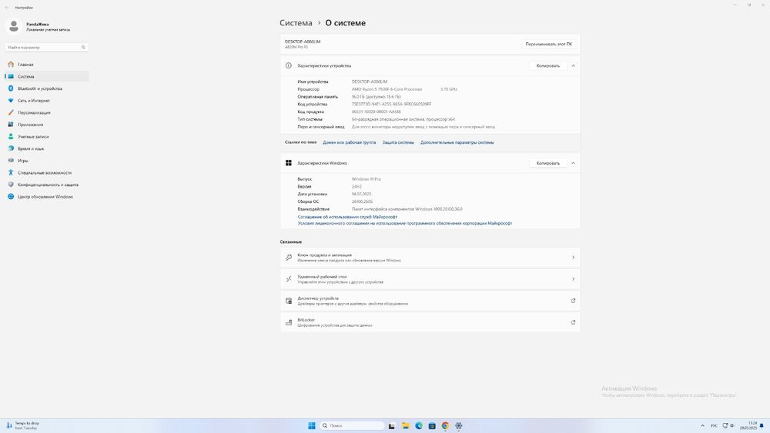Screen dimensions: 770x433
Task: Click the Settings gear on the taskbar
Action: 458,425
